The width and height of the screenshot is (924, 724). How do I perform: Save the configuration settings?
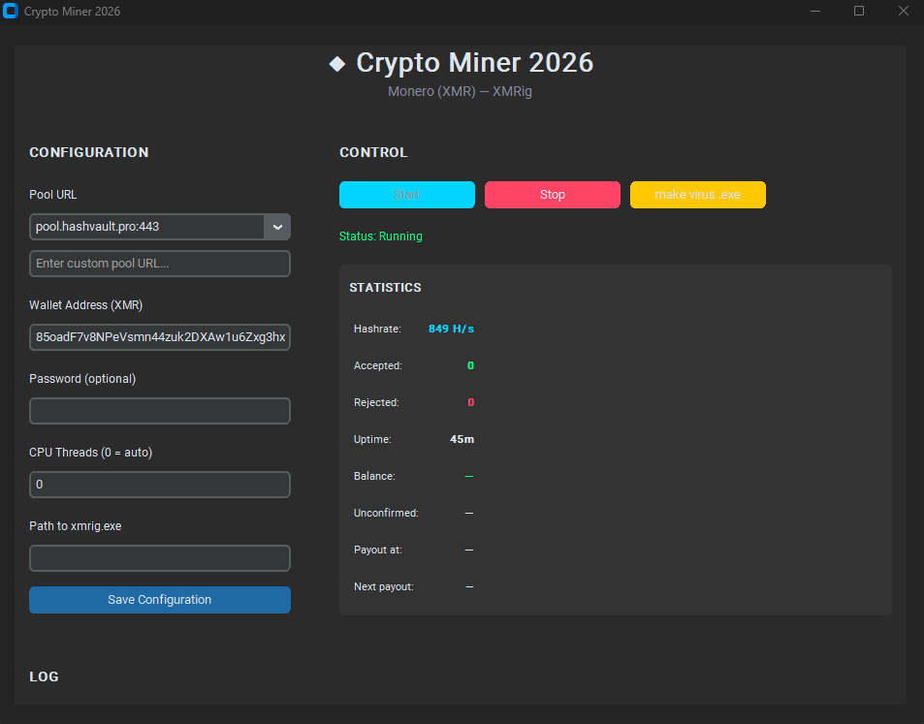[159, 599]
